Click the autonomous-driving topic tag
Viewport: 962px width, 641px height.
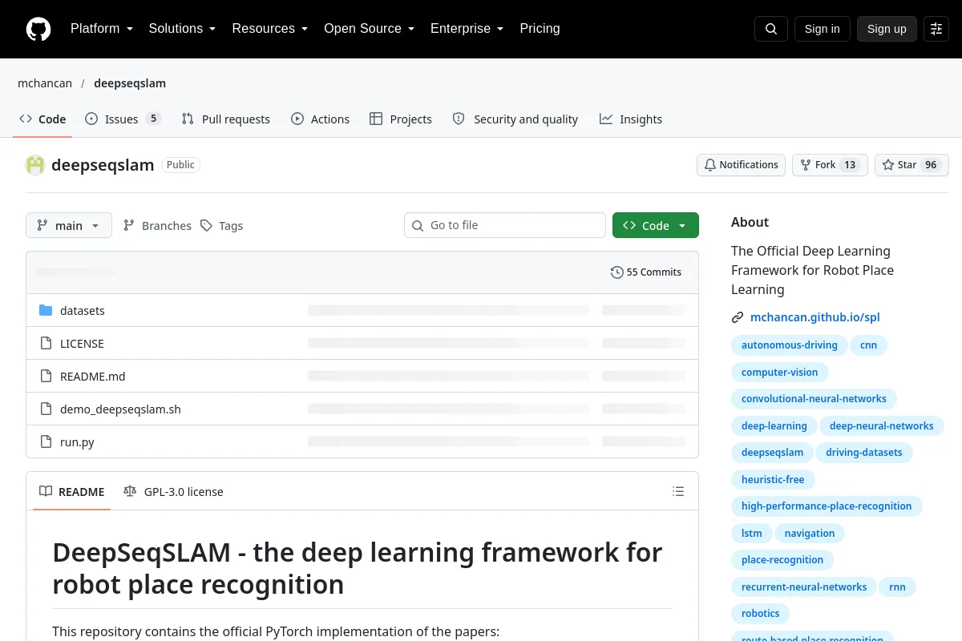point(789,345)
